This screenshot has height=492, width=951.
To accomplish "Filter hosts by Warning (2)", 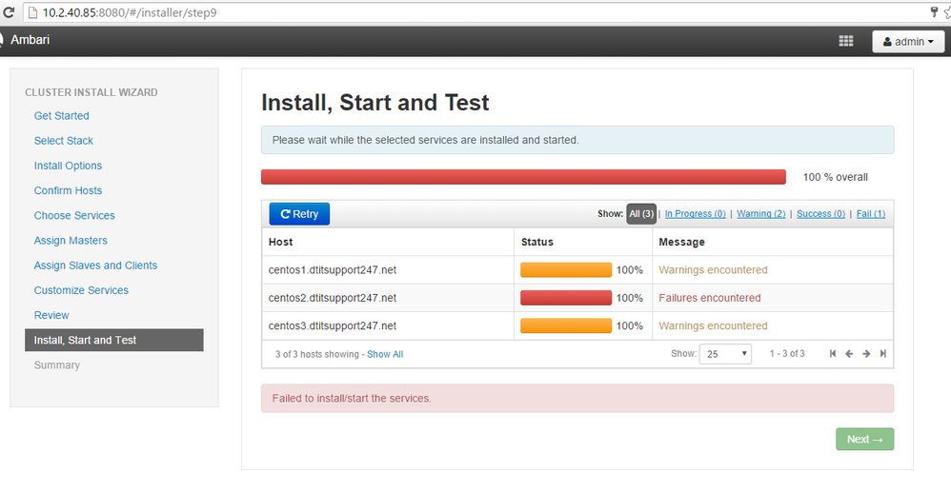I will point(760,214).
